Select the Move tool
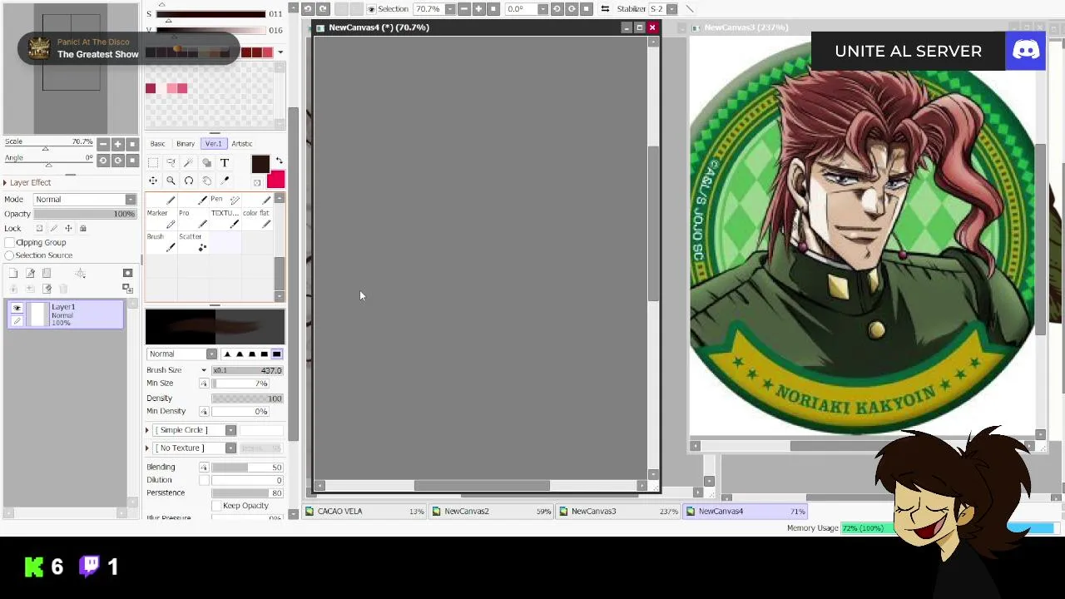 [x=153, y=181]
